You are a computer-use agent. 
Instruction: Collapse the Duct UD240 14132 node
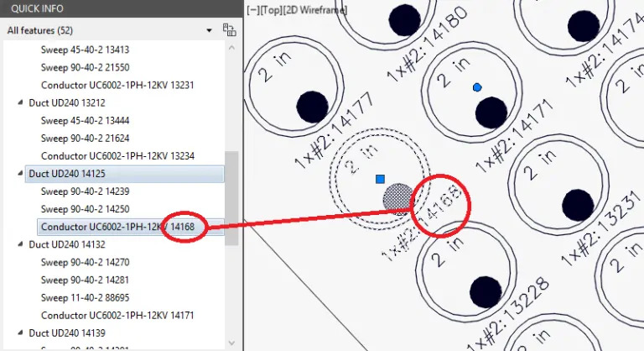click(21, 244)
